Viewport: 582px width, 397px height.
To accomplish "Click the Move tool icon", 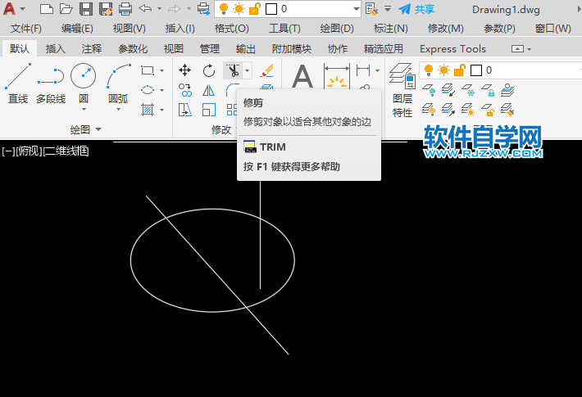I will [x=185, y=70].
